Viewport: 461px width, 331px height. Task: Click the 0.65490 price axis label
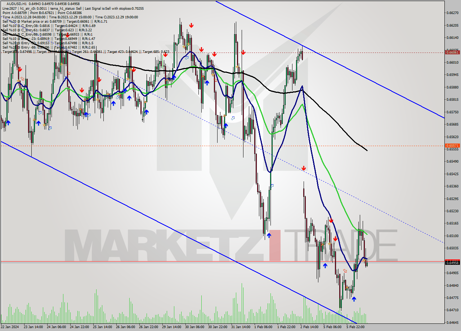452,162
